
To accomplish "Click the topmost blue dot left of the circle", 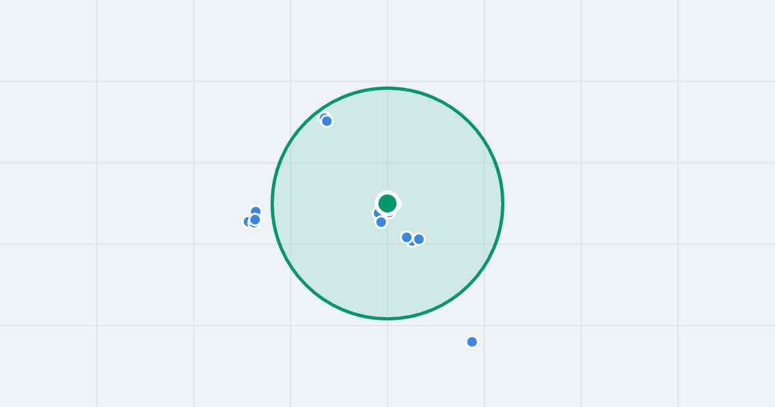I will pyautogui.click(x=256, y=211).
